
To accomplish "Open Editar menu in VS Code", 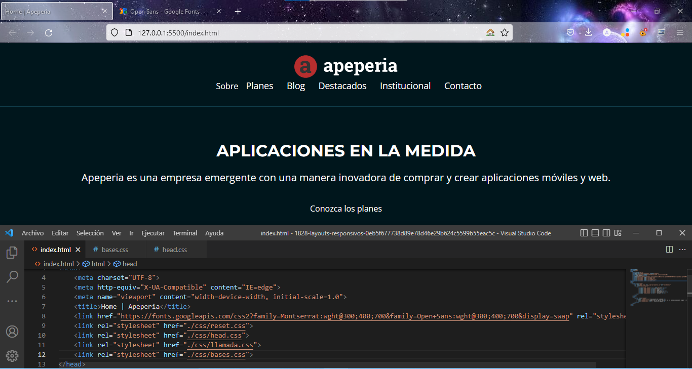I will (60, 233).
